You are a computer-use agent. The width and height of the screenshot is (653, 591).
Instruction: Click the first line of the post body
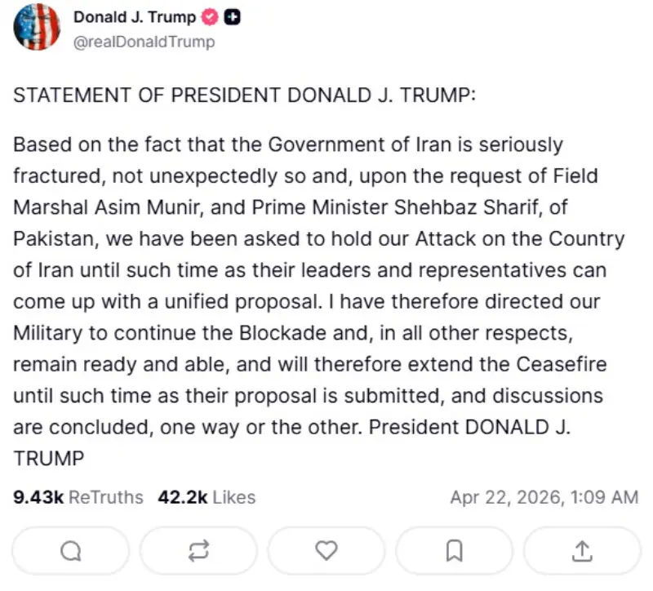point(288,145)
